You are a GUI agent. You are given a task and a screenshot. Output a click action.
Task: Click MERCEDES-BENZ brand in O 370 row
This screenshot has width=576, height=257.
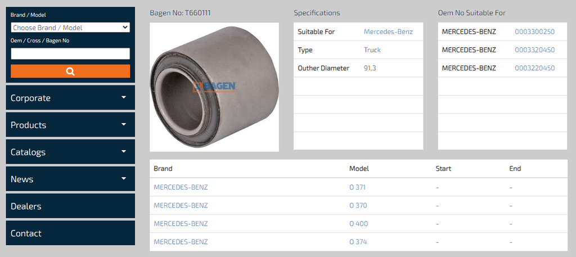click(181, 206)
